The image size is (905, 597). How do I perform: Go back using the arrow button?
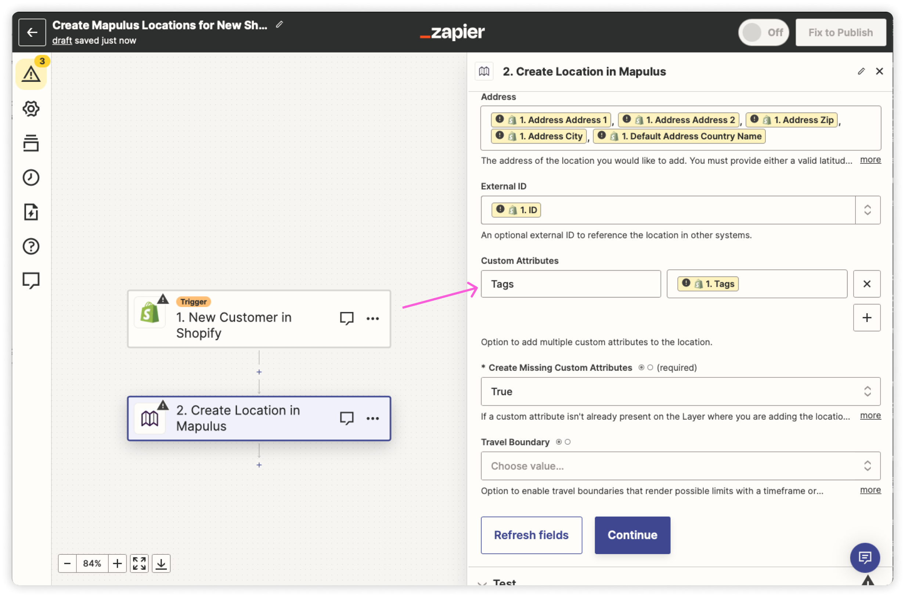tap(32, 32)
